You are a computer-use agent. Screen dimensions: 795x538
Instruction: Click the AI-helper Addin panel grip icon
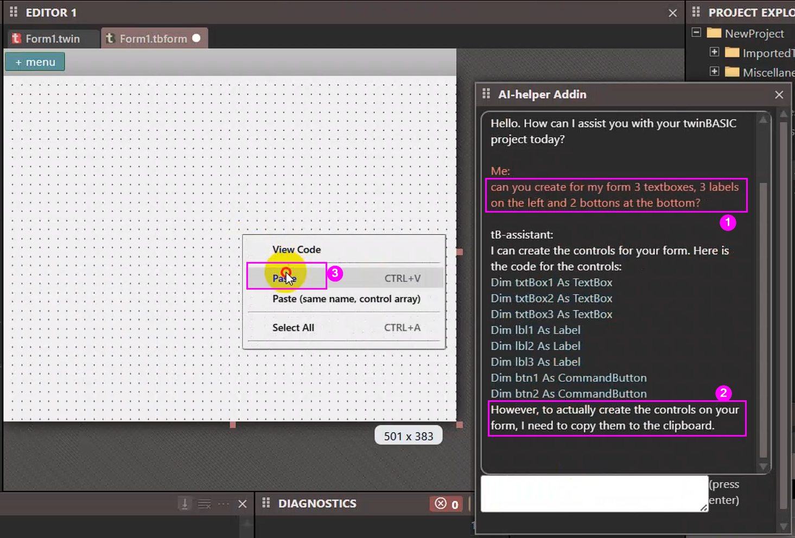(x=486, y=94)
